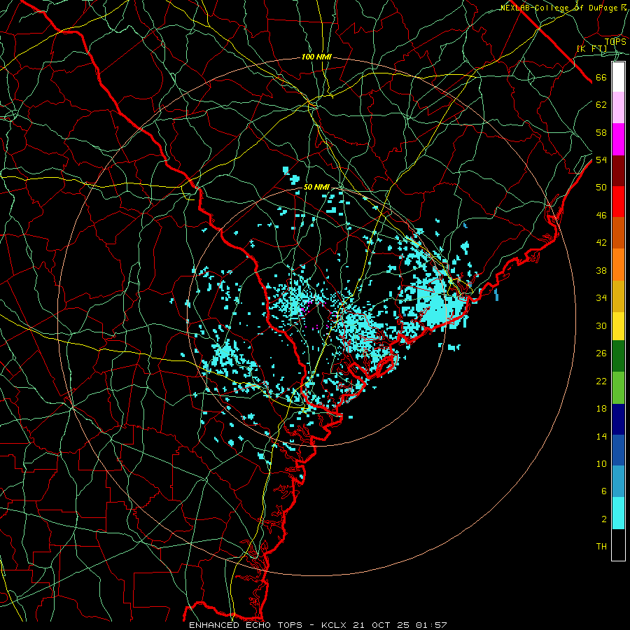The width and height of the screenshot is (630, 630).
Task: Click the maroon legend swatch
Action: tap(618, 170)
